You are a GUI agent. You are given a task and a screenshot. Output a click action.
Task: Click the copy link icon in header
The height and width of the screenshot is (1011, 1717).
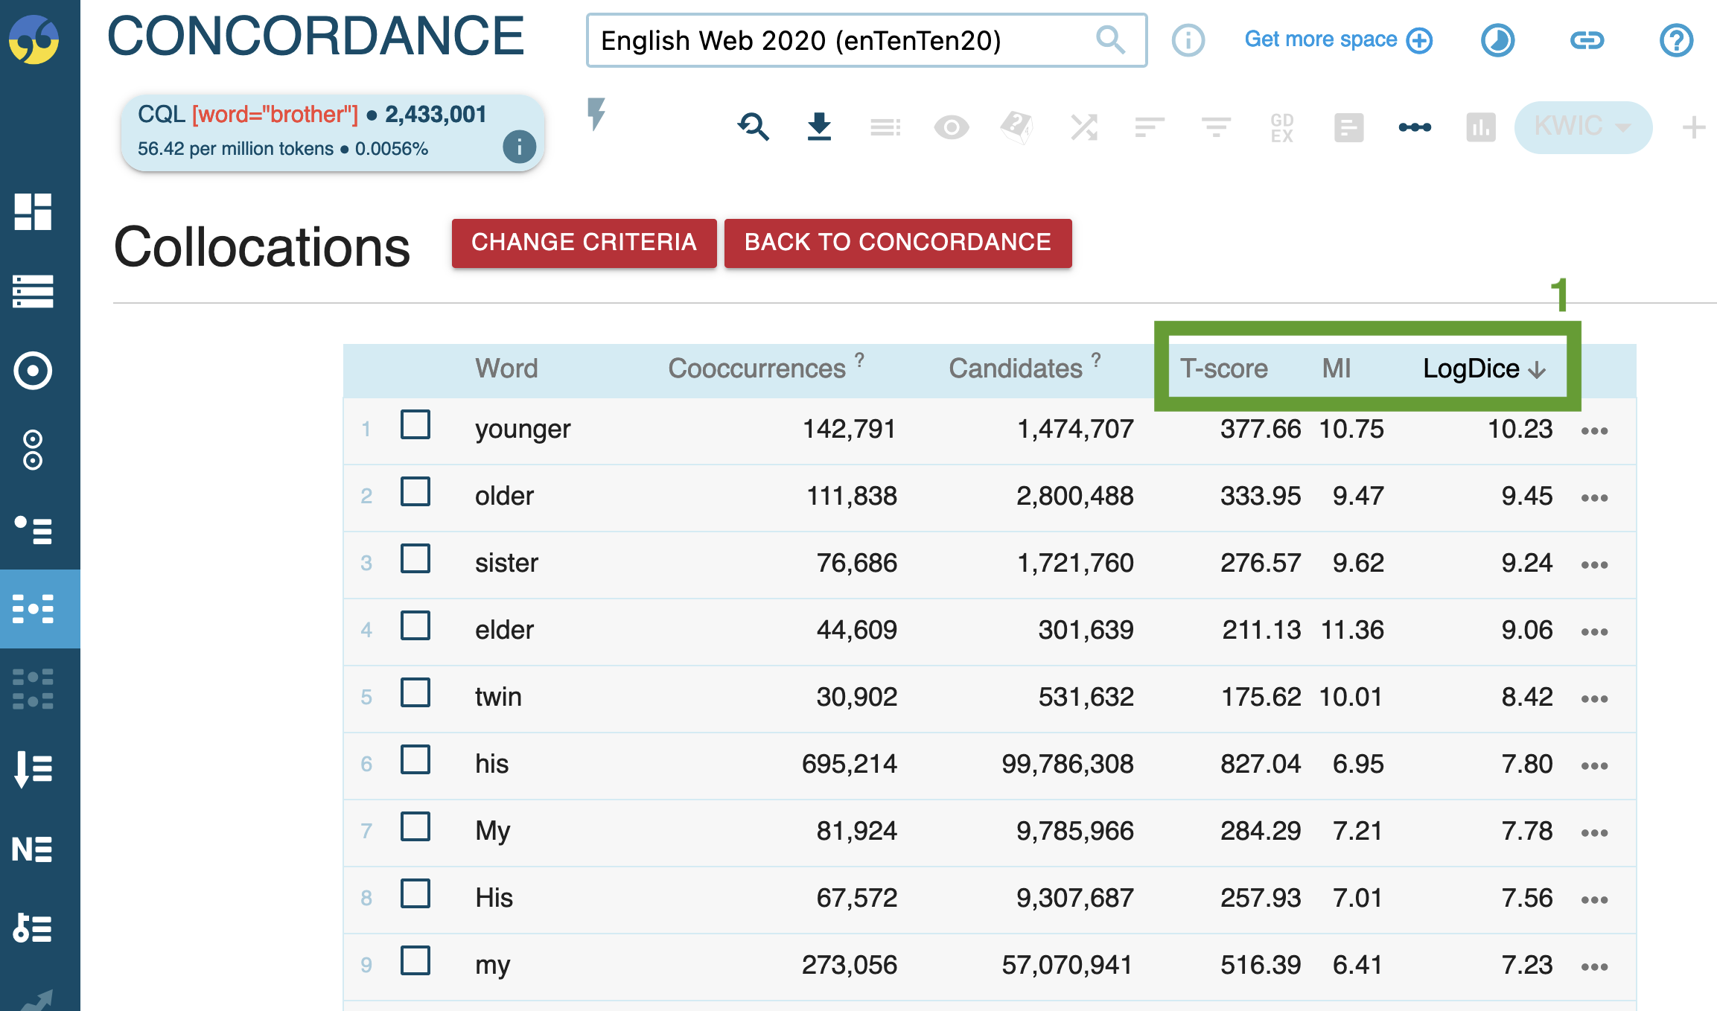(x=1587, y=40)
